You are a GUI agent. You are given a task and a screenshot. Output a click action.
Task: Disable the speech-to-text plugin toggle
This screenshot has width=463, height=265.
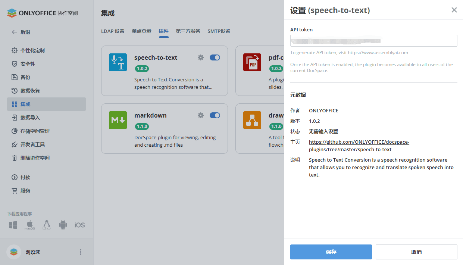click(x=215, y=57)
